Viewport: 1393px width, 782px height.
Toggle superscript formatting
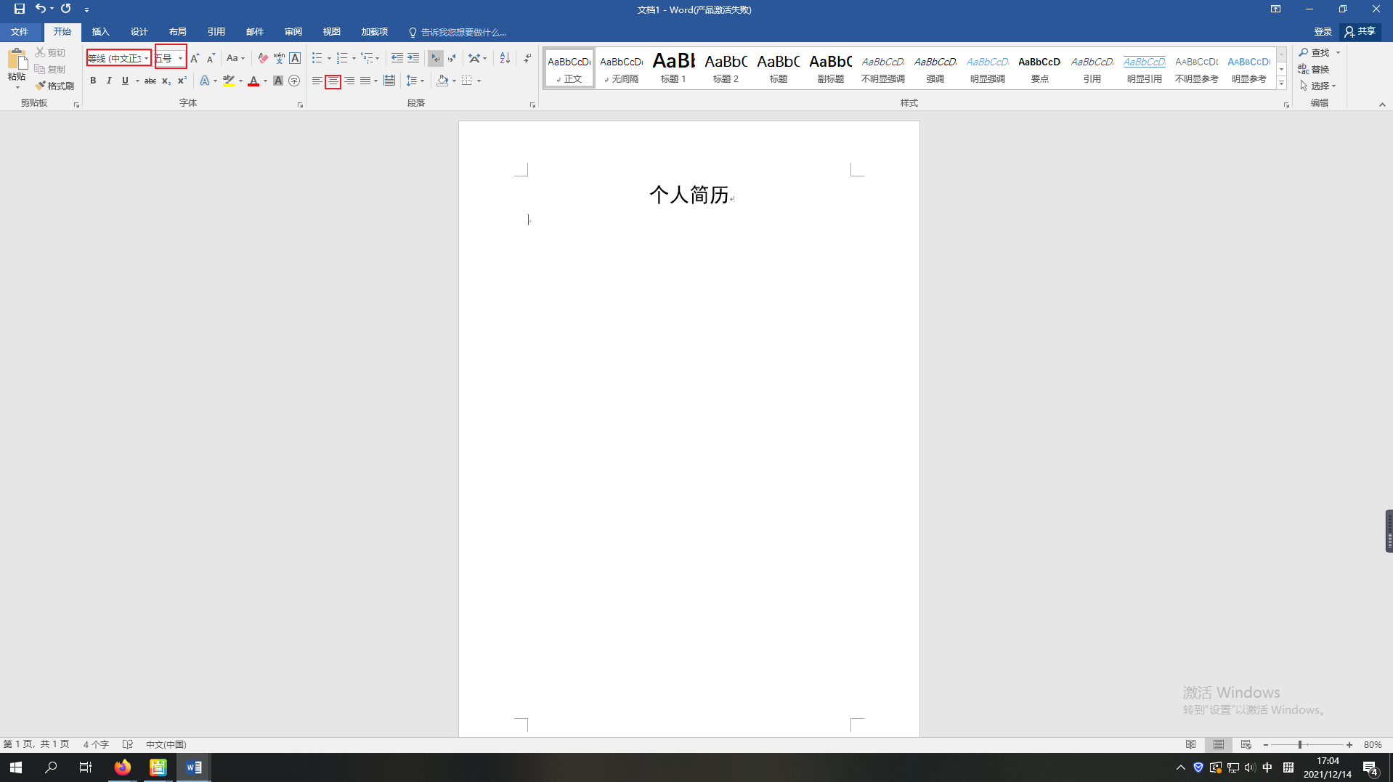(182, 81)
